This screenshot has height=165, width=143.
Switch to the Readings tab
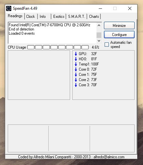pyautogui.click(x=15, y=16)
